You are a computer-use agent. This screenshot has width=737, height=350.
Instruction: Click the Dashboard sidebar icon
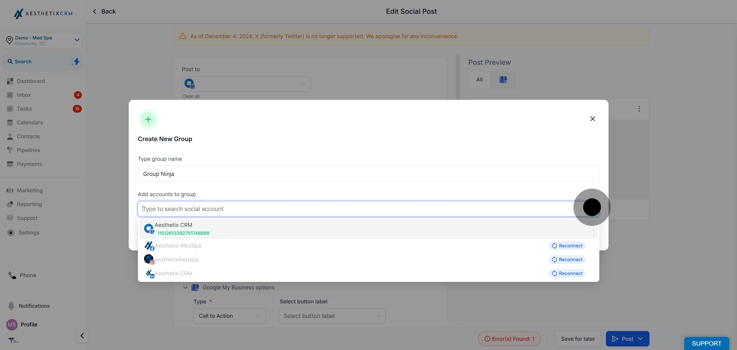pos(10,81)
